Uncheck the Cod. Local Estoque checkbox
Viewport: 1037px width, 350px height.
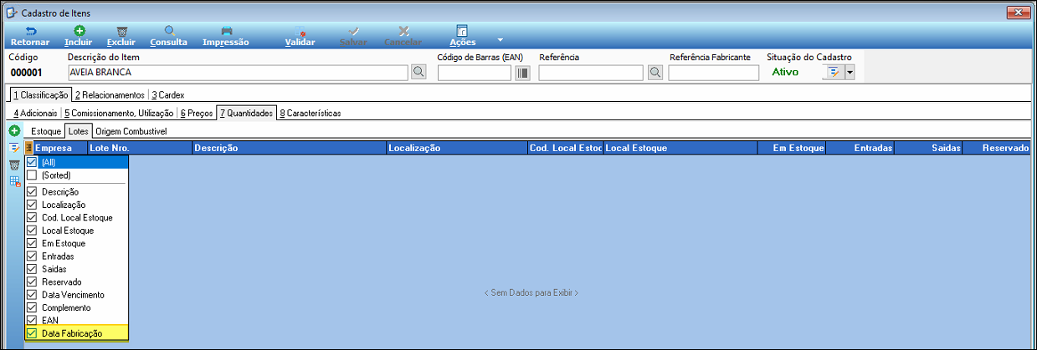pos(32,217)
